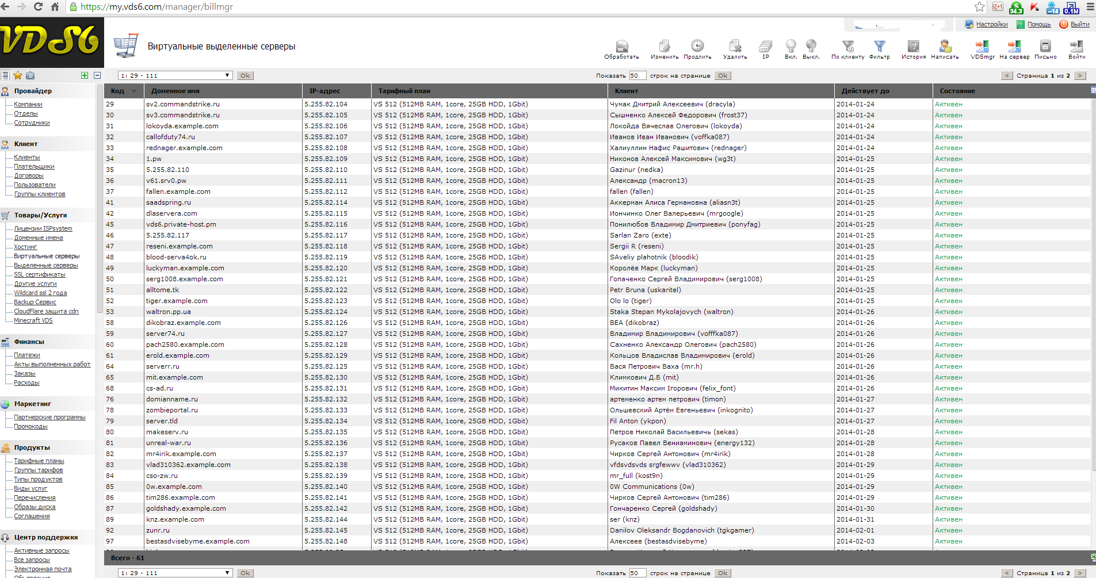Click the Фильтр funnel icon

click(x=879, y=47)
